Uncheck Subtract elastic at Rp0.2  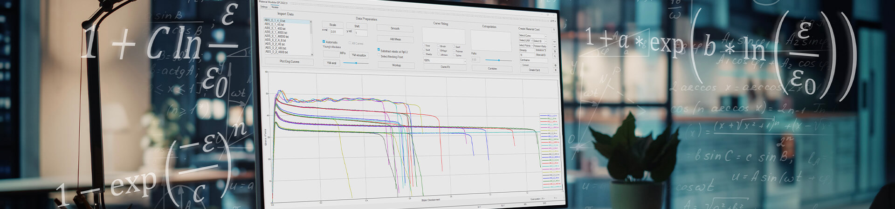click(x=379, y=50)
